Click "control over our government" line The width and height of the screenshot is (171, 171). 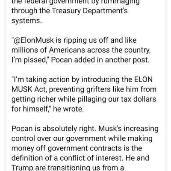(x=59, y=139)
